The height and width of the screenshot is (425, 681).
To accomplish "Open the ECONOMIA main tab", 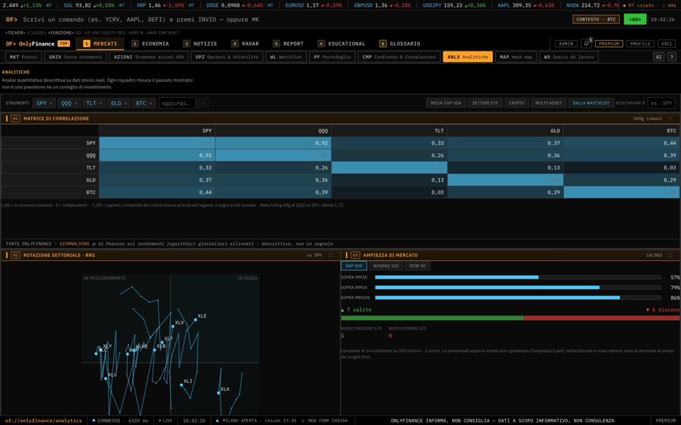I will pos(151,44).
